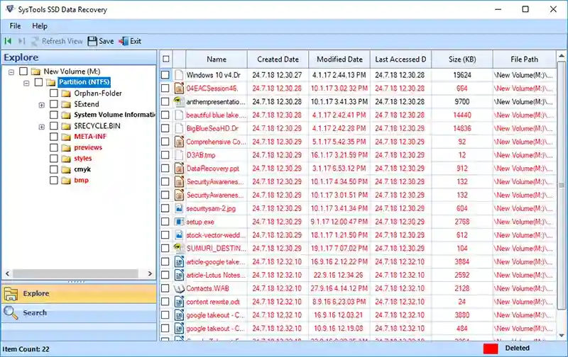568x357 pixels.
Task: Check the Partition (NTFS) checkbox
Action: (38, 82)
